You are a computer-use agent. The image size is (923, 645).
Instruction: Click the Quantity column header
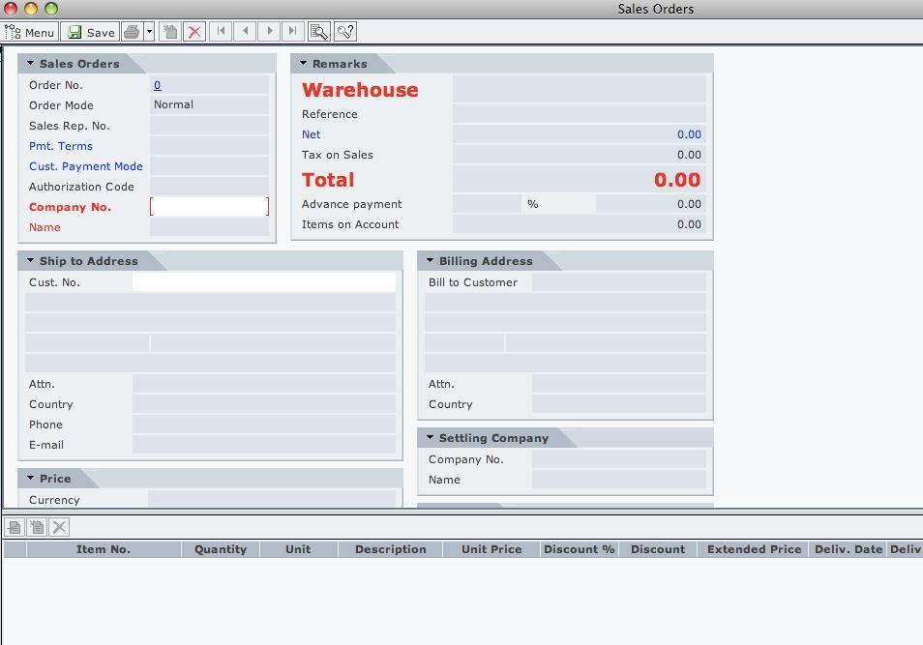point(221,549)
